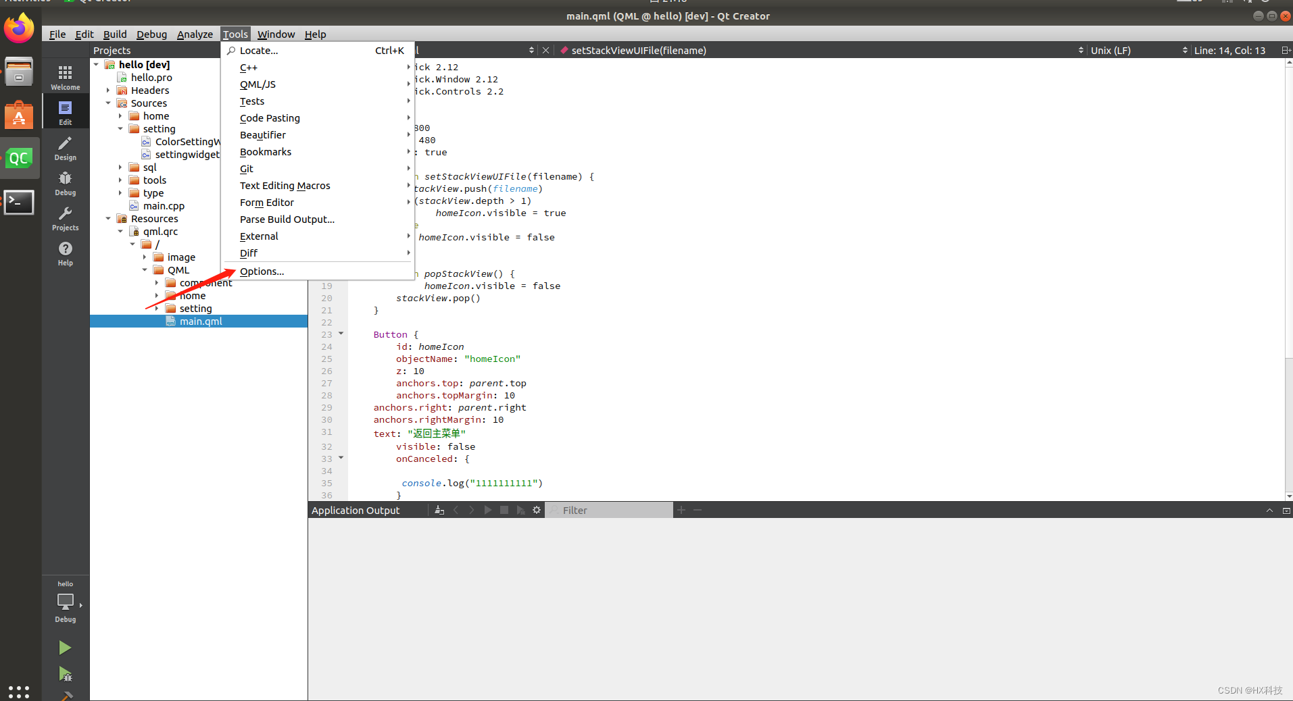Open the Window menu

(276, 34)
